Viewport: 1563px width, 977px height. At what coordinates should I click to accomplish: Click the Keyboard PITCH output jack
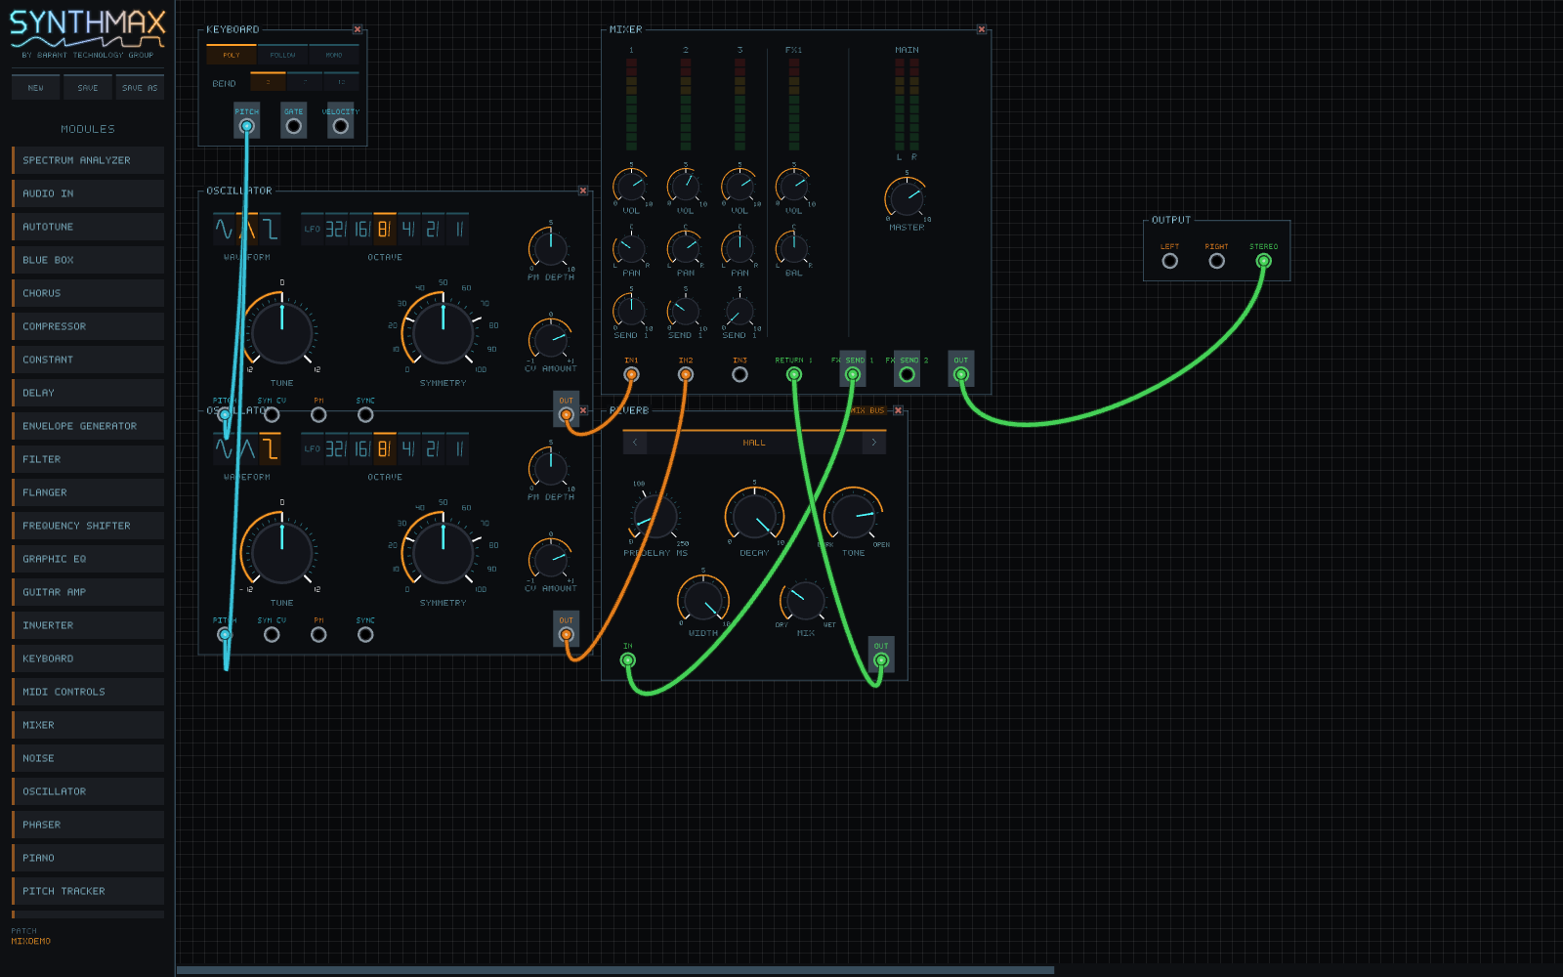pos(247,126)
